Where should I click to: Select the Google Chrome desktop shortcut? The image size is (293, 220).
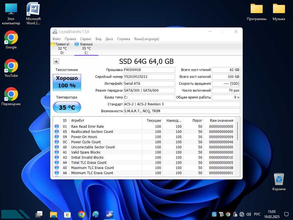[11, 40]
